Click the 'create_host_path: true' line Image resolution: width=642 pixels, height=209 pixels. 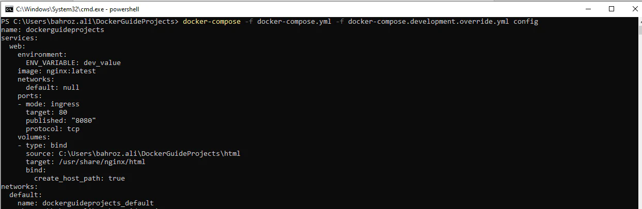click(x=80, y=179)
